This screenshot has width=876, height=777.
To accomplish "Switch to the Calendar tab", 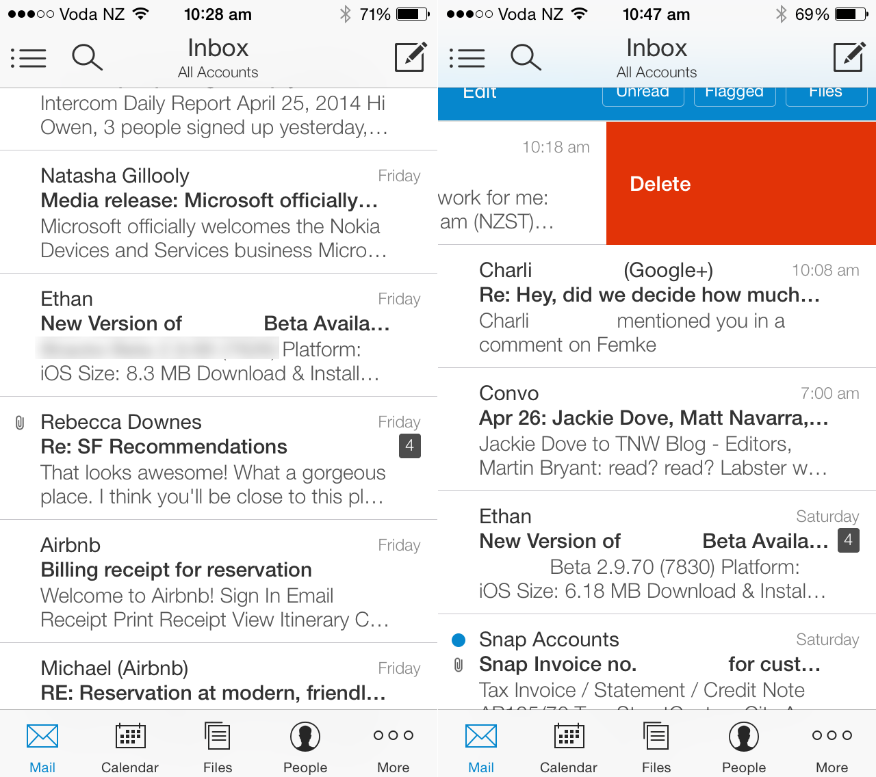I will (129, 746).
